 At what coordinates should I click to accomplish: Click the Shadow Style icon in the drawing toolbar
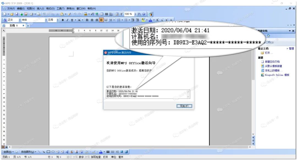[x=122, y=152]
